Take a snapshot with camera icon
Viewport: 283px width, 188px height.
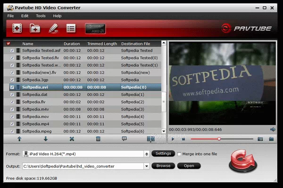pyautogui.click(x=260, y=139)
